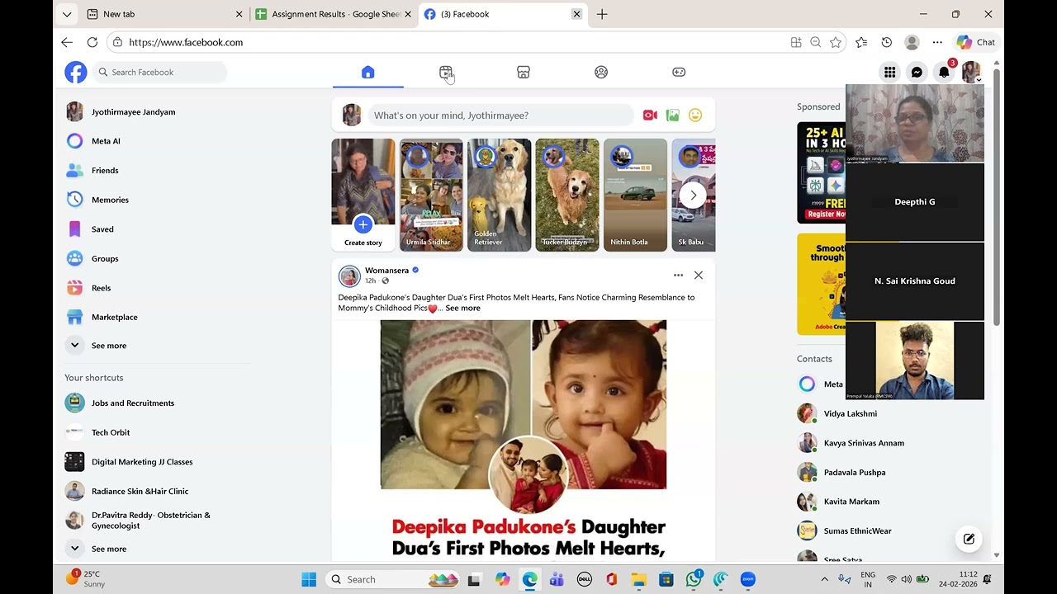Viewport: 1057px width, 594px height.
Task: Add page to favorites star icon
Action: 836,42
